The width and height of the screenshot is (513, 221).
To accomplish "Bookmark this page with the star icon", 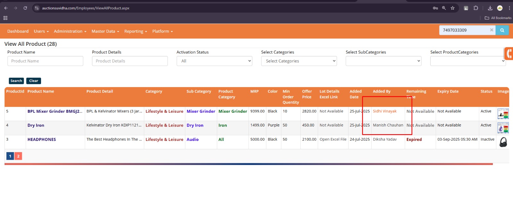I will click(452, 8).
